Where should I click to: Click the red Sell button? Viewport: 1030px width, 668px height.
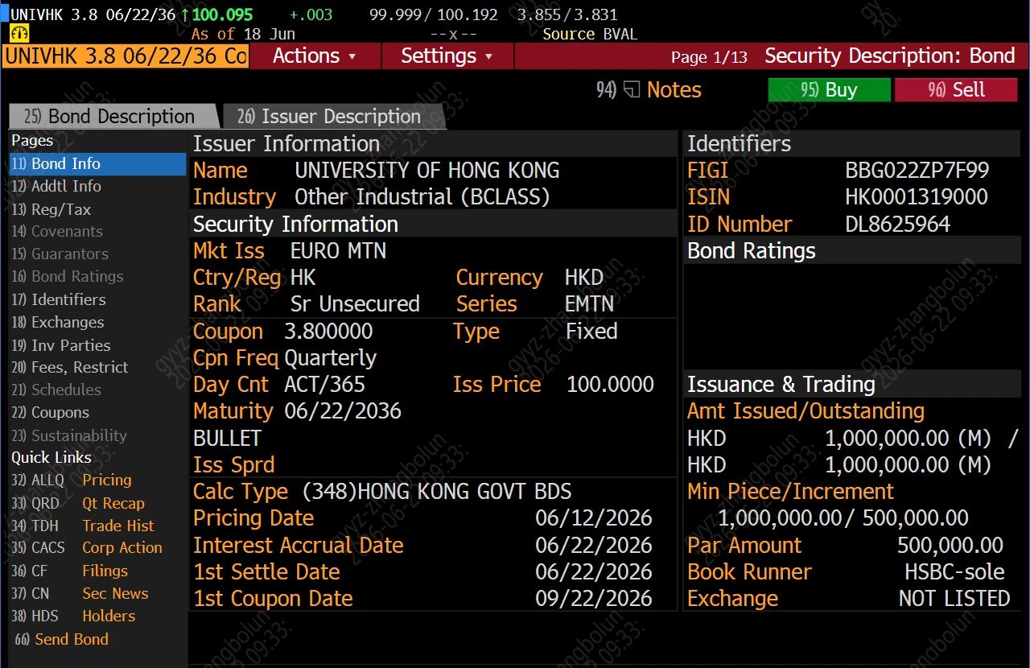coord(956,90)
